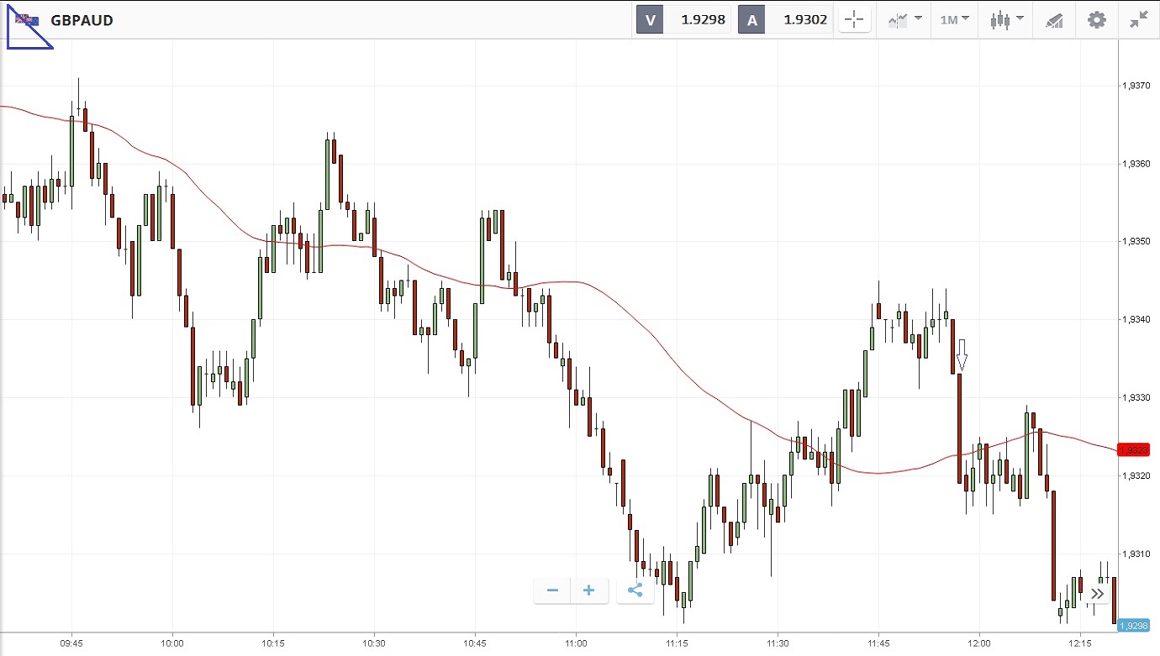The height and width of the screenshot is (656, 1160).
Task: Zoom out with the minus button
Action: click(x=552, y=590)
